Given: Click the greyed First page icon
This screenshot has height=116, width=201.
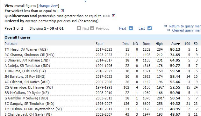Looking at the screenshot, I should pos(79,28).
